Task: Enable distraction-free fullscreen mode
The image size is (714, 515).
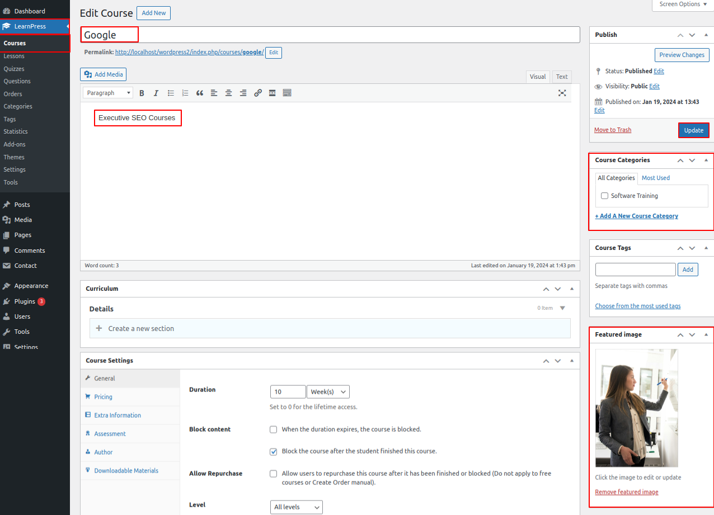Action: coord(562,93)
